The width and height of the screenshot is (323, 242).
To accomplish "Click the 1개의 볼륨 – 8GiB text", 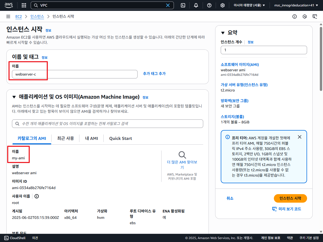I will coord(235,122).
